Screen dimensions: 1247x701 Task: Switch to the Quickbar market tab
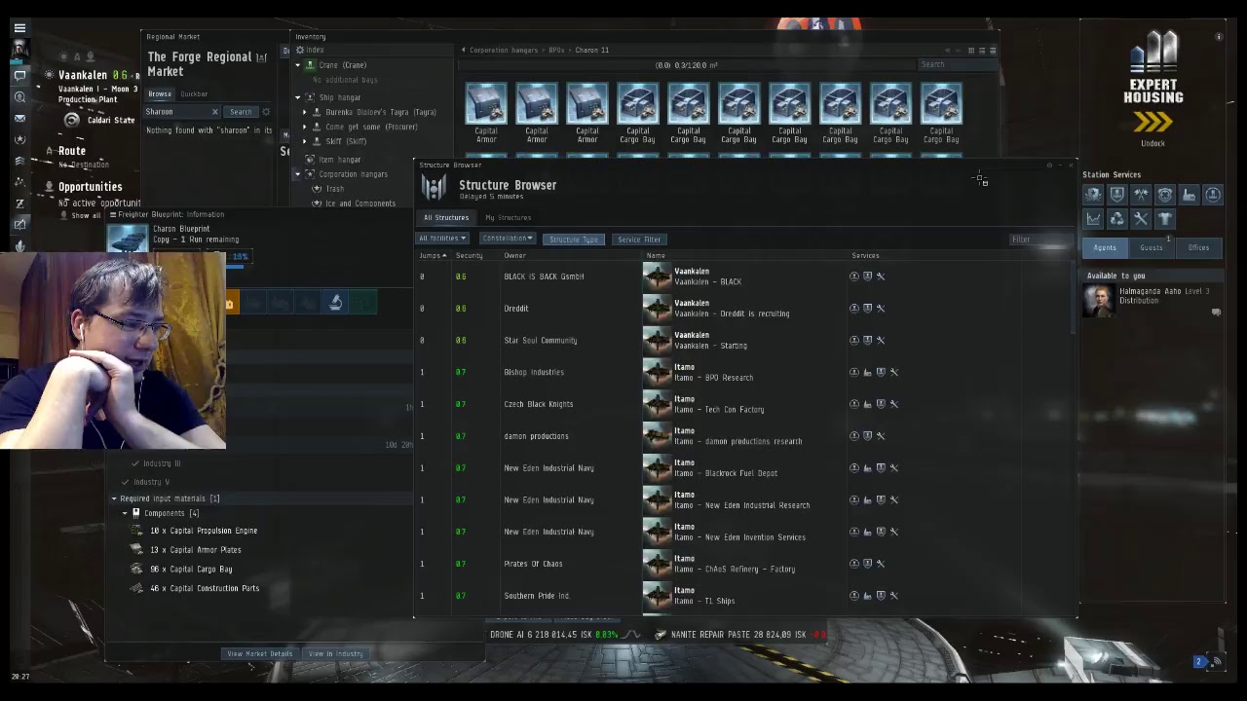tap(194, 94)
